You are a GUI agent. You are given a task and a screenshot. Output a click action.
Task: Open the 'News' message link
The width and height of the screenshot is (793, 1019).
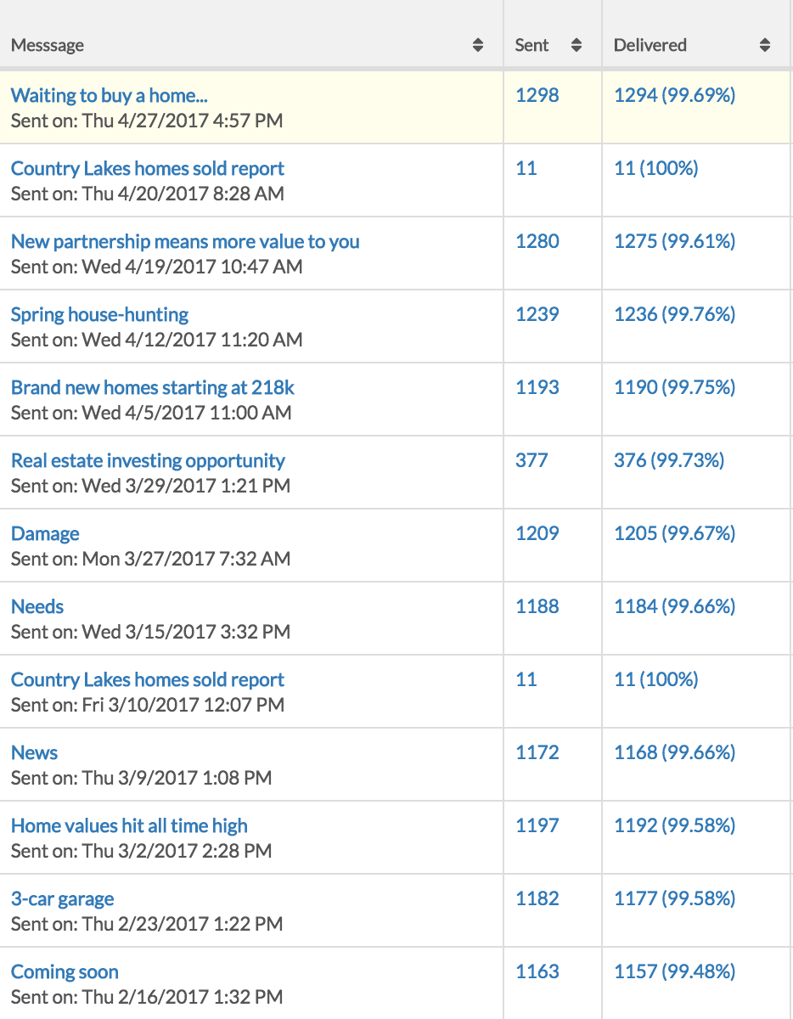pos(34,752)
